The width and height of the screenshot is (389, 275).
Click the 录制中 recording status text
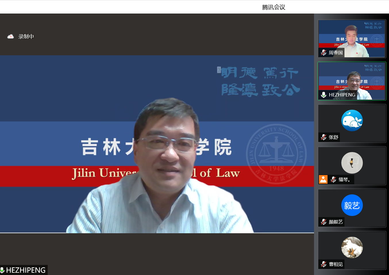pos(26,37)
